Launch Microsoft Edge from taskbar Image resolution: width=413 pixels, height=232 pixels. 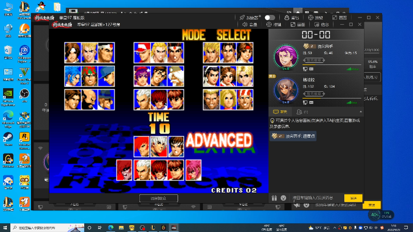(x=110, y=227)
